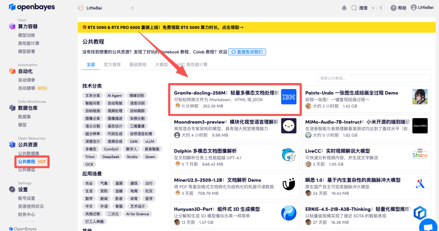Filter by the ComfyUI tag
The height and width of the screenshot is (231, 439).
click(x=111, y=149)
